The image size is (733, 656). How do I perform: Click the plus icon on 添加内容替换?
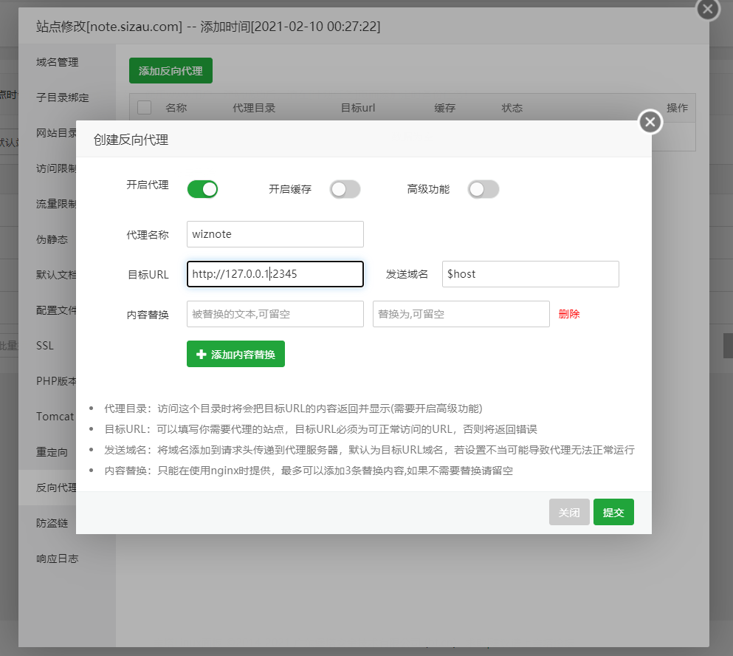(x=201, y=355)
